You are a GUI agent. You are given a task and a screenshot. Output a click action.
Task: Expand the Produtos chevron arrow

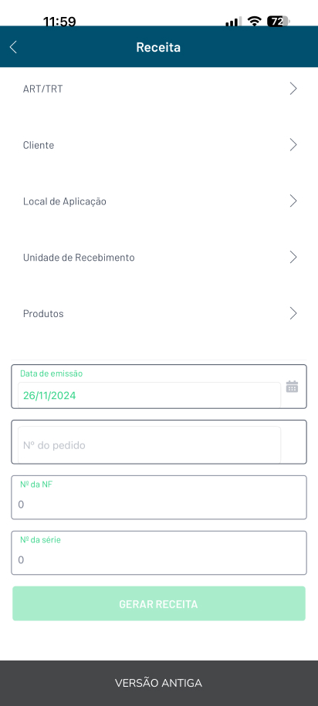tap(293, 313)
